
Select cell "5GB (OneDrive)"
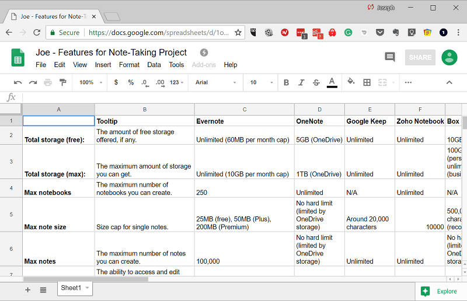319,135
